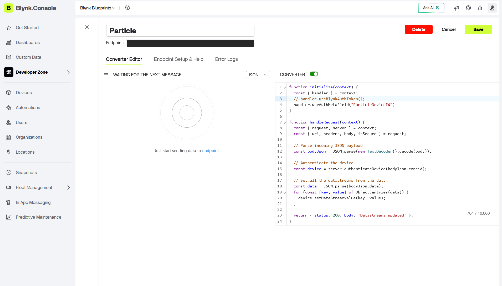The image size is (502, 286).
Task: Collapse handleRequest function fold arrow on line 7
Action: 285,123
